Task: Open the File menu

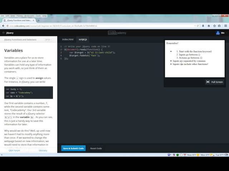Action: [3, 16]
